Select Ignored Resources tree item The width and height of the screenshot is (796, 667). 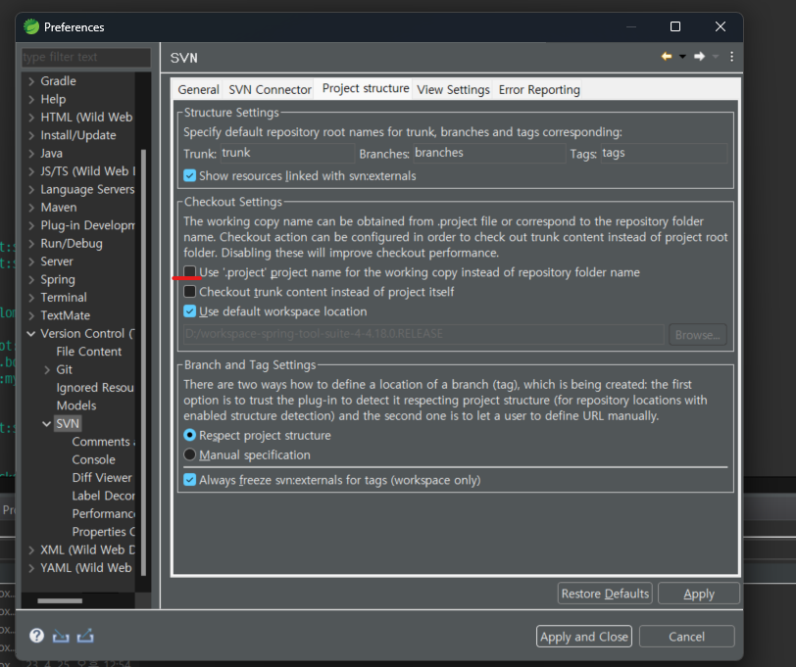click(95, 388)
